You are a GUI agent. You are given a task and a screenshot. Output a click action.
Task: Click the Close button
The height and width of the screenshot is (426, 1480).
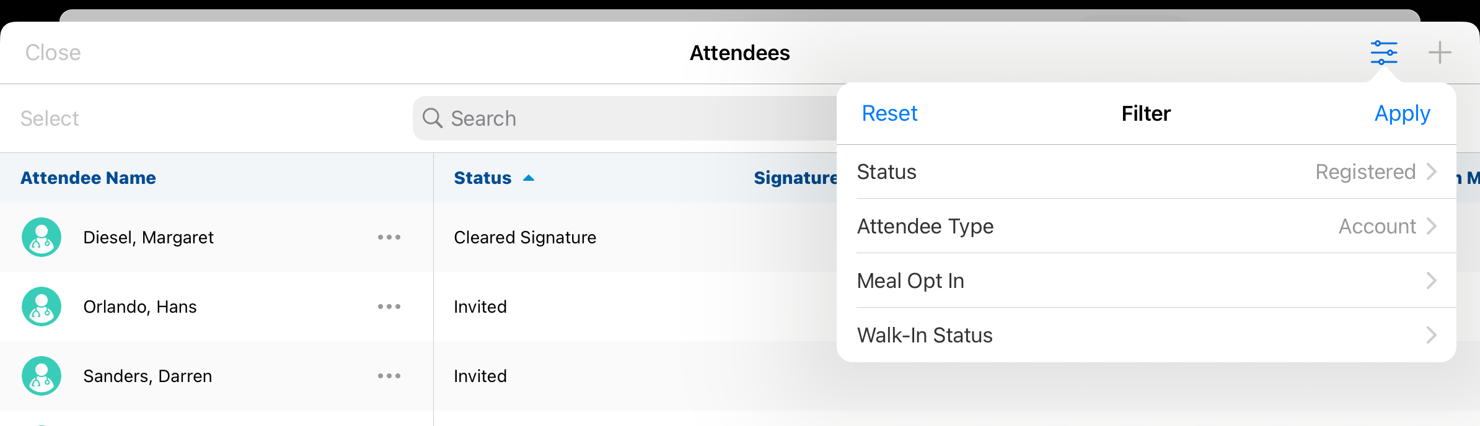[53, 53]
